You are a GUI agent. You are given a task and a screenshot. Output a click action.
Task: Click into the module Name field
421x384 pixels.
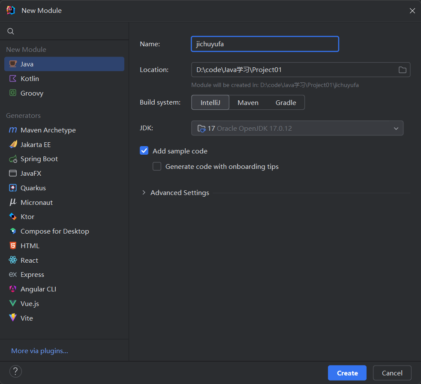(x=265, y=44)
